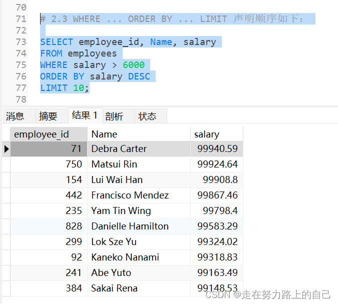Click the salary column header
338x304 pixels.
pos(217,134)
